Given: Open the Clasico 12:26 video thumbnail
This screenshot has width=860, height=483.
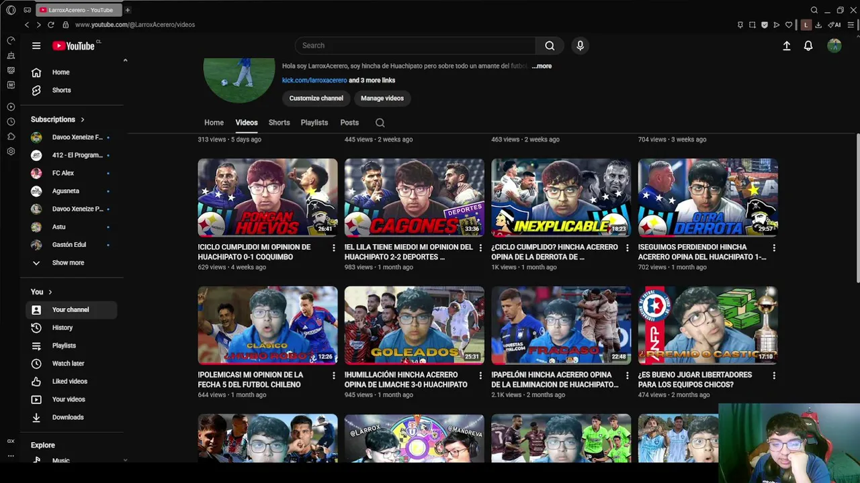Looking at the screenshot, I should click(x=267, y=325).
